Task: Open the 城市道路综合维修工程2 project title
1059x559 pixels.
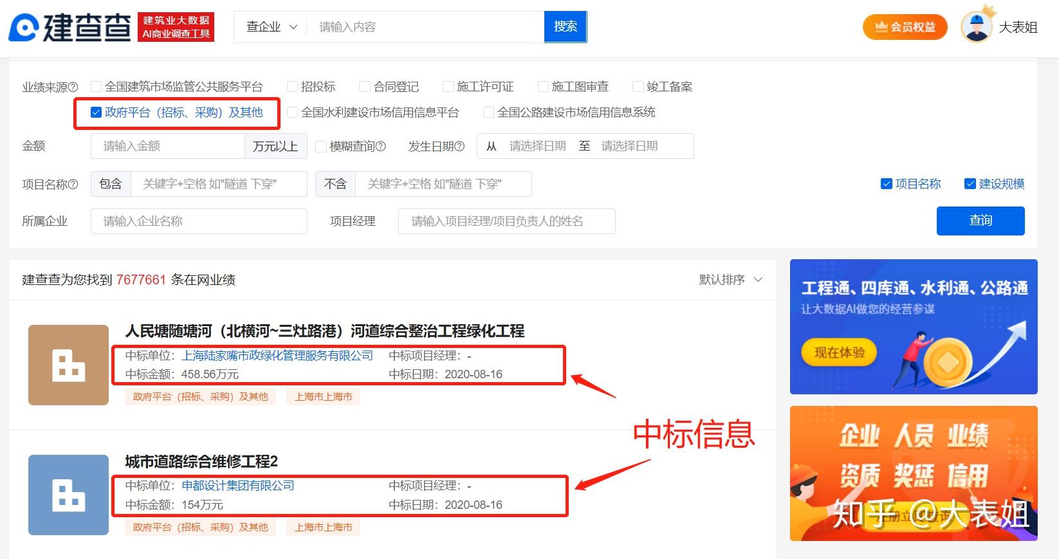Action: click(201, 461)
